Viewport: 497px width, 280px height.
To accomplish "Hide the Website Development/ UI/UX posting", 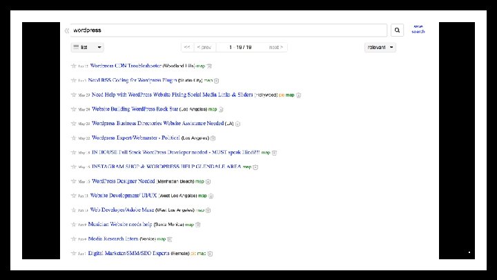I will click(x=211, y=196).
